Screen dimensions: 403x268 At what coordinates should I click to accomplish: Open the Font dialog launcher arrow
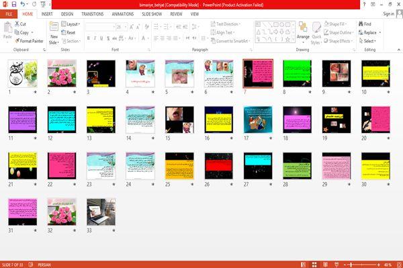tap(149, 50)
